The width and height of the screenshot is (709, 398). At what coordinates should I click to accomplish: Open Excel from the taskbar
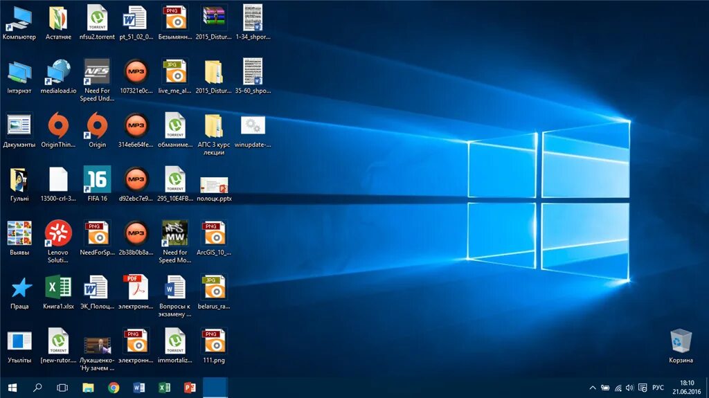[x=164, y=388]
